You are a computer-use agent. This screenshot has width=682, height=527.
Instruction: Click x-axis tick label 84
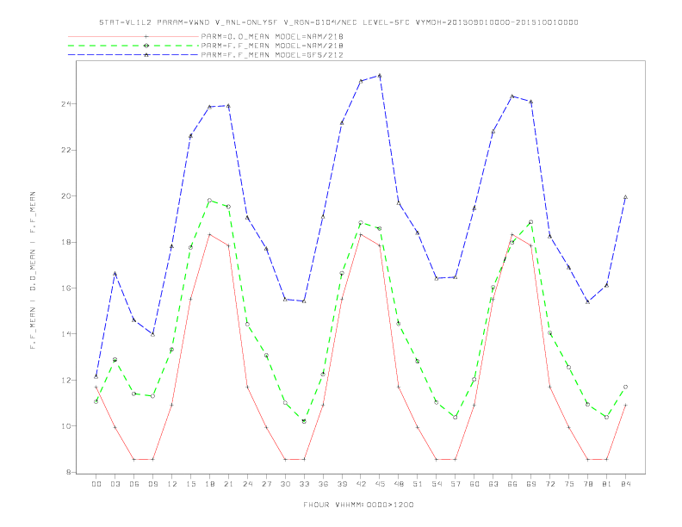pos(625,484)
